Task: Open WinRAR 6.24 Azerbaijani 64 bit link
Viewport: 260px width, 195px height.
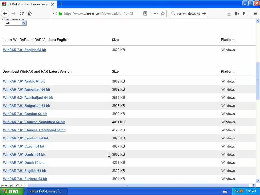Action: coord(28,98)
